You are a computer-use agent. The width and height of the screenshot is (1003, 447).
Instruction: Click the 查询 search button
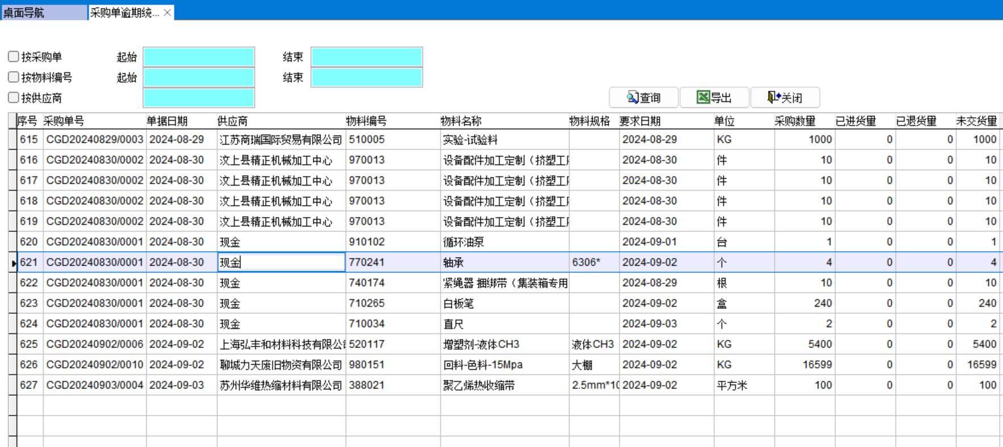[643, 98]
